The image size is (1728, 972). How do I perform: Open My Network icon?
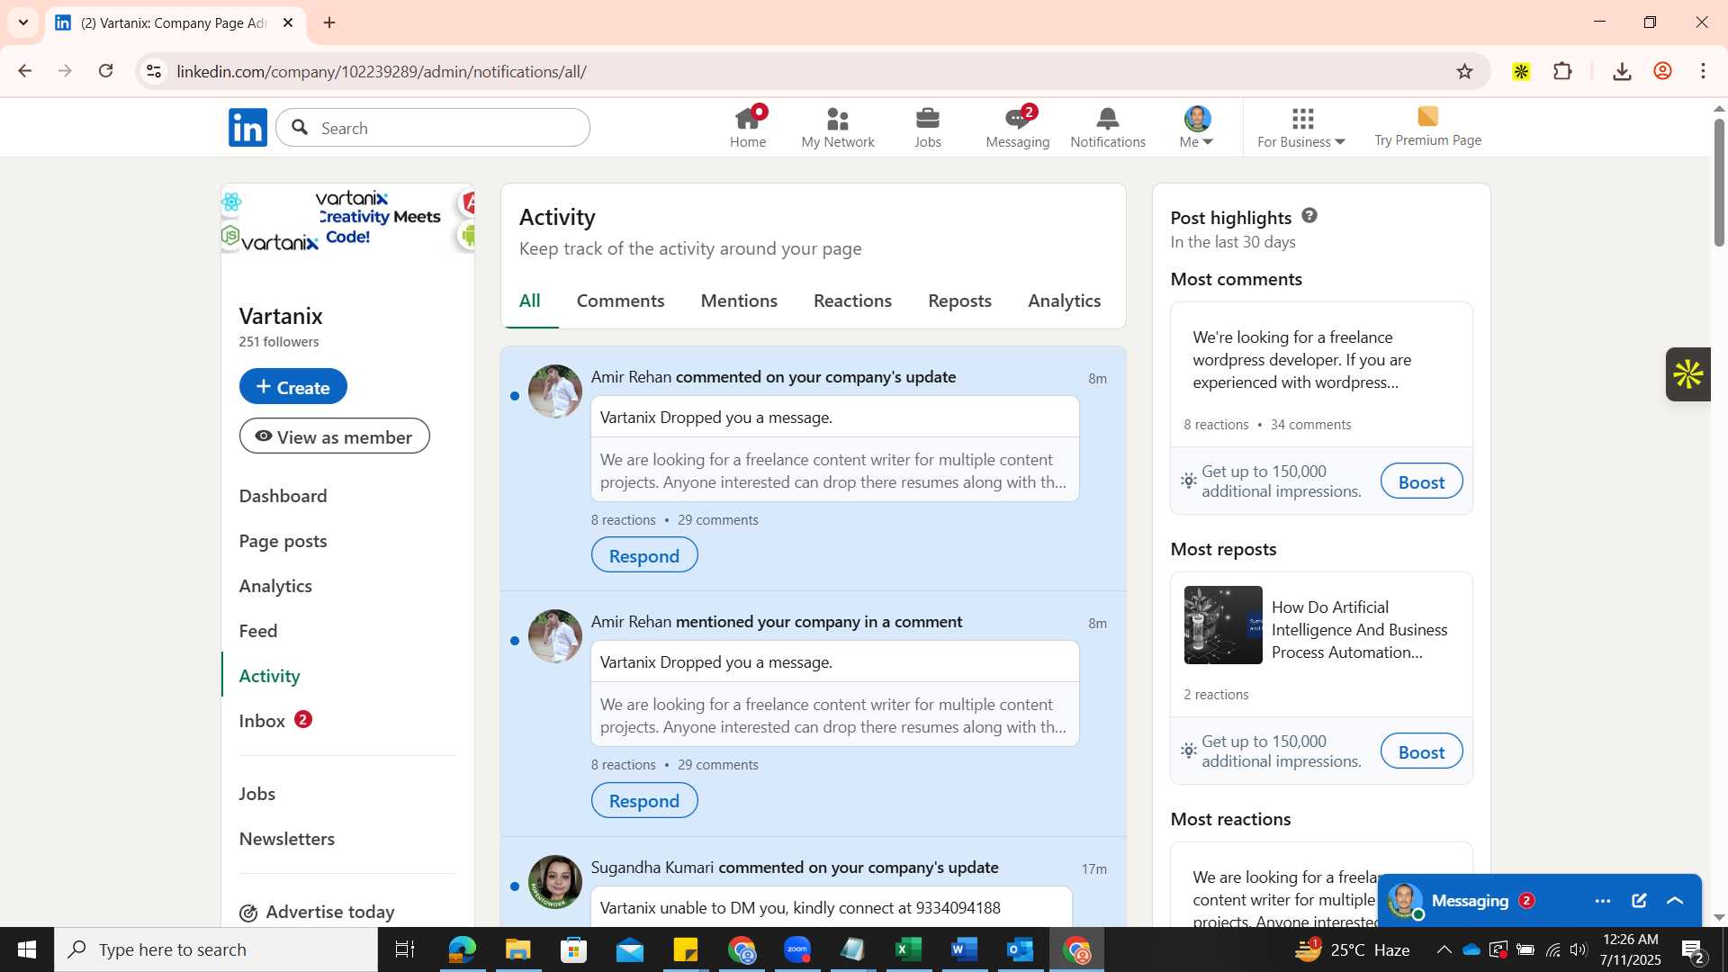click(837, 127)
